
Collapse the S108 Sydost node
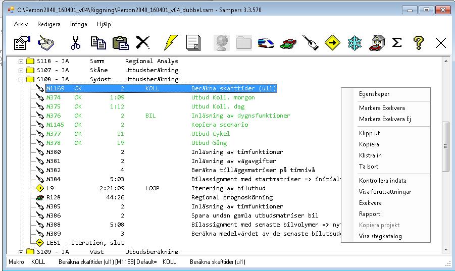[x=21, y=80]
